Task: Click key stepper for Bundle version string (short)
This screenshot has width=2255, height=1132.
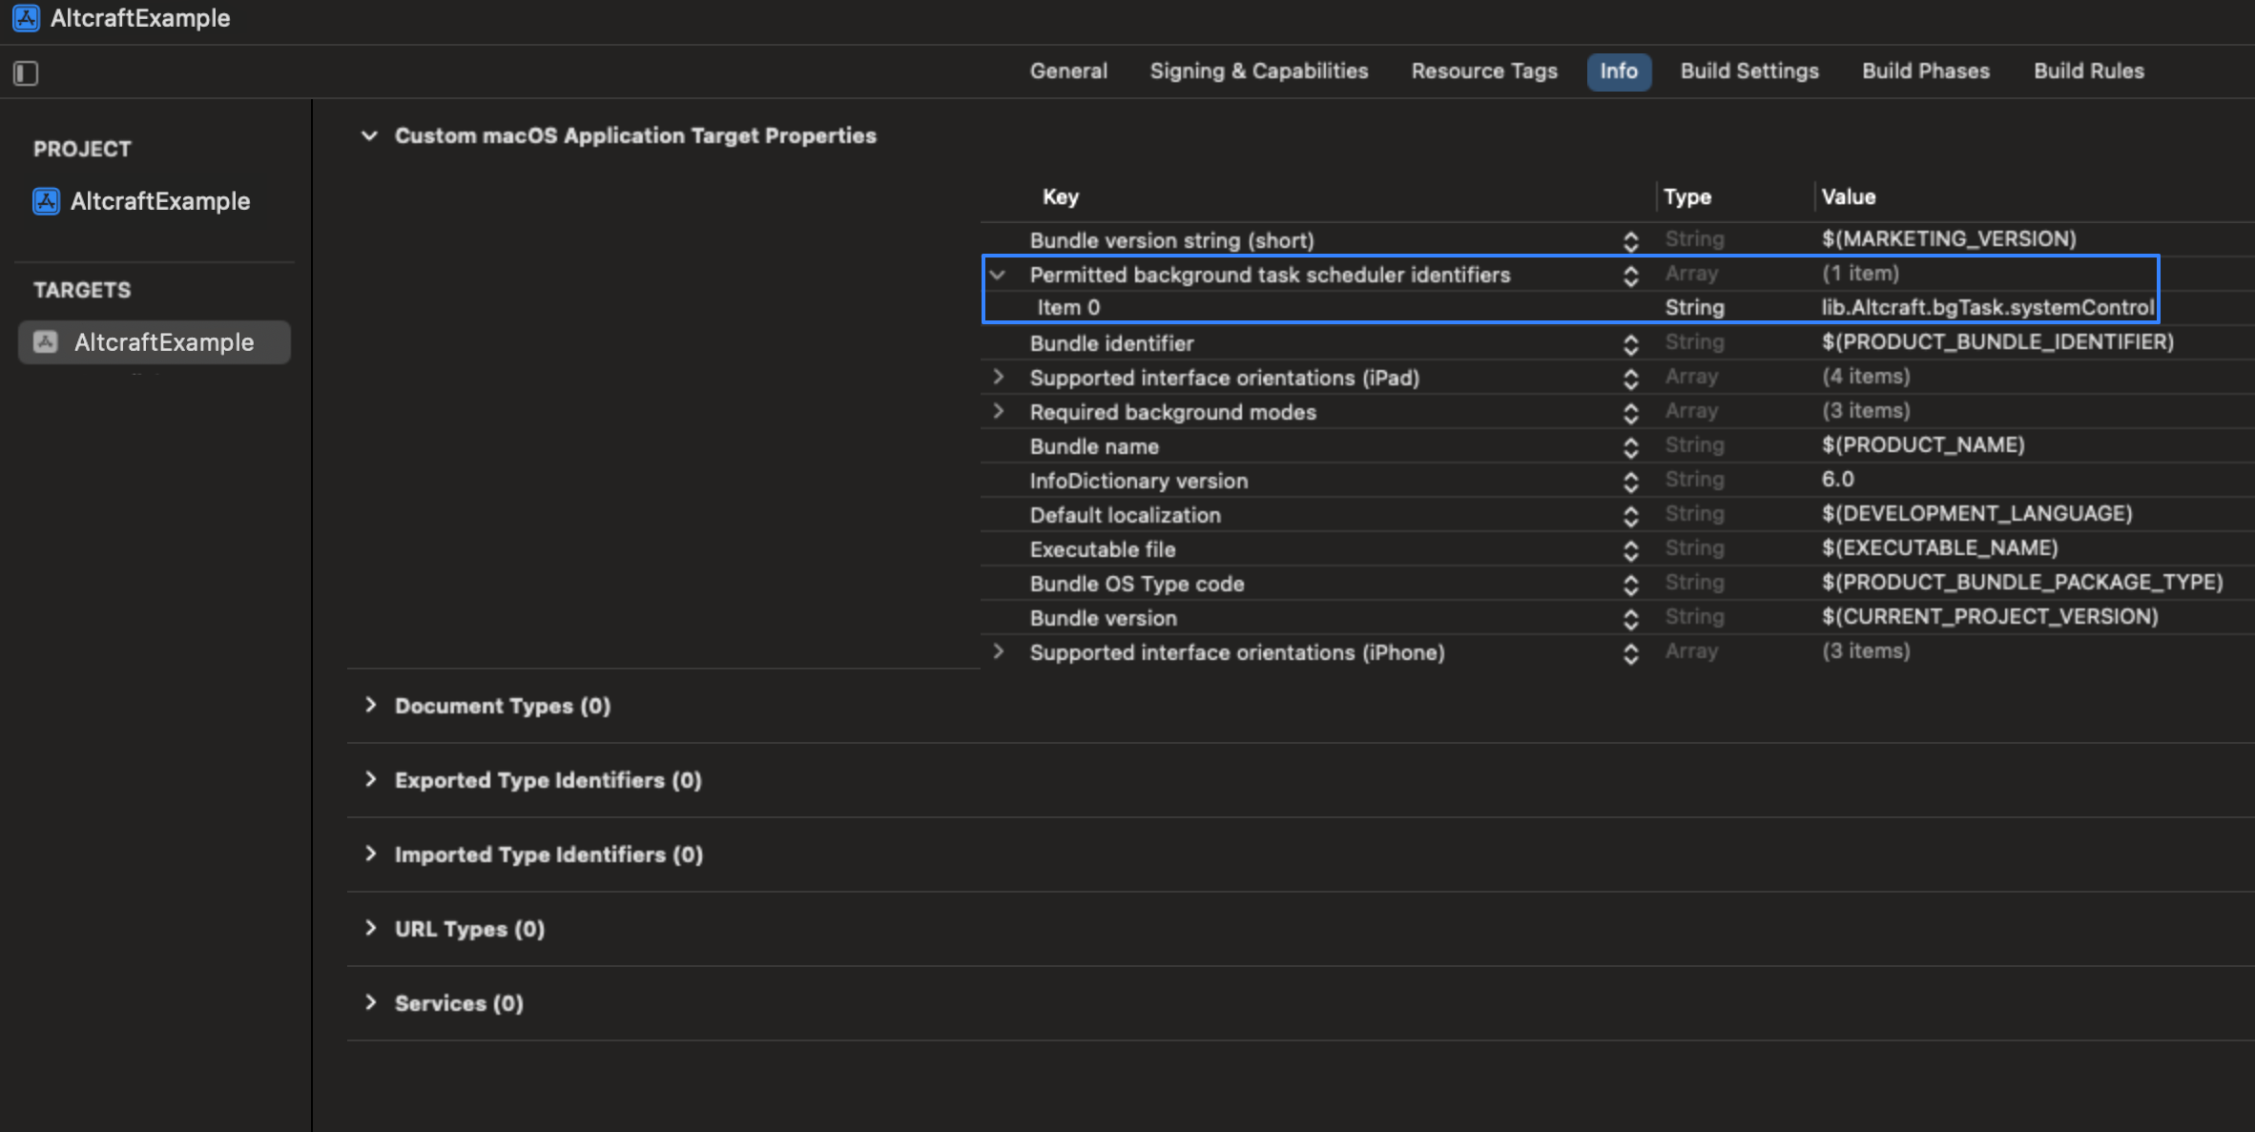Action: tap(1630, 241)
